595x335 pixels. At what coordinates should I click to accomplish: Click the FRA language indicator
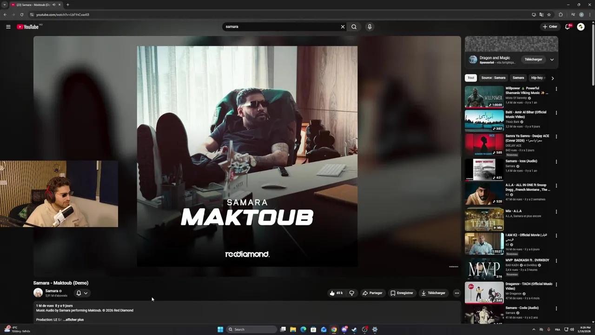pos(557,329)
